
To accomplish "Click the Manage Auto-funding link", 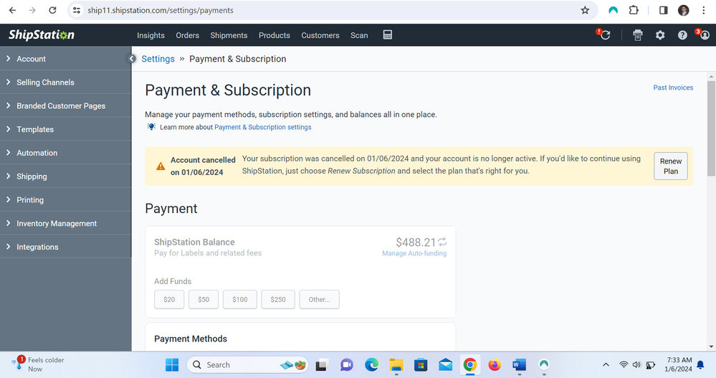I will pyautogui.click(x=414, y=253).
